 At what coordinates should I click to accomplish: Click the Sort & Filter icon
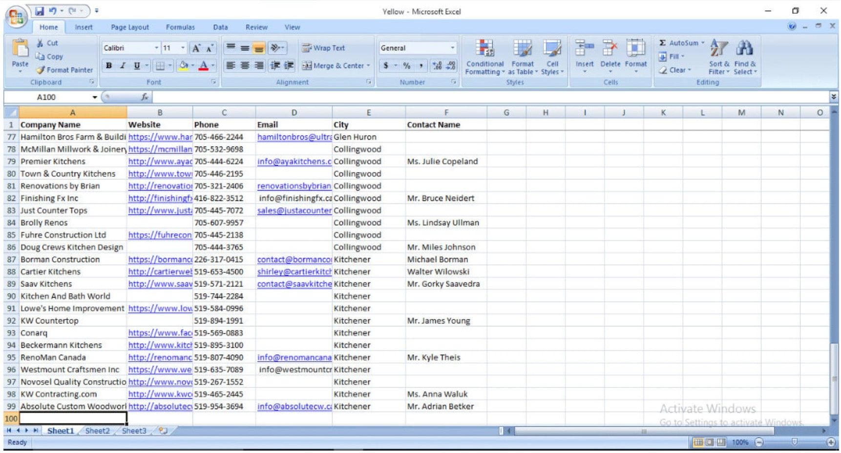[x=718, y=57]
